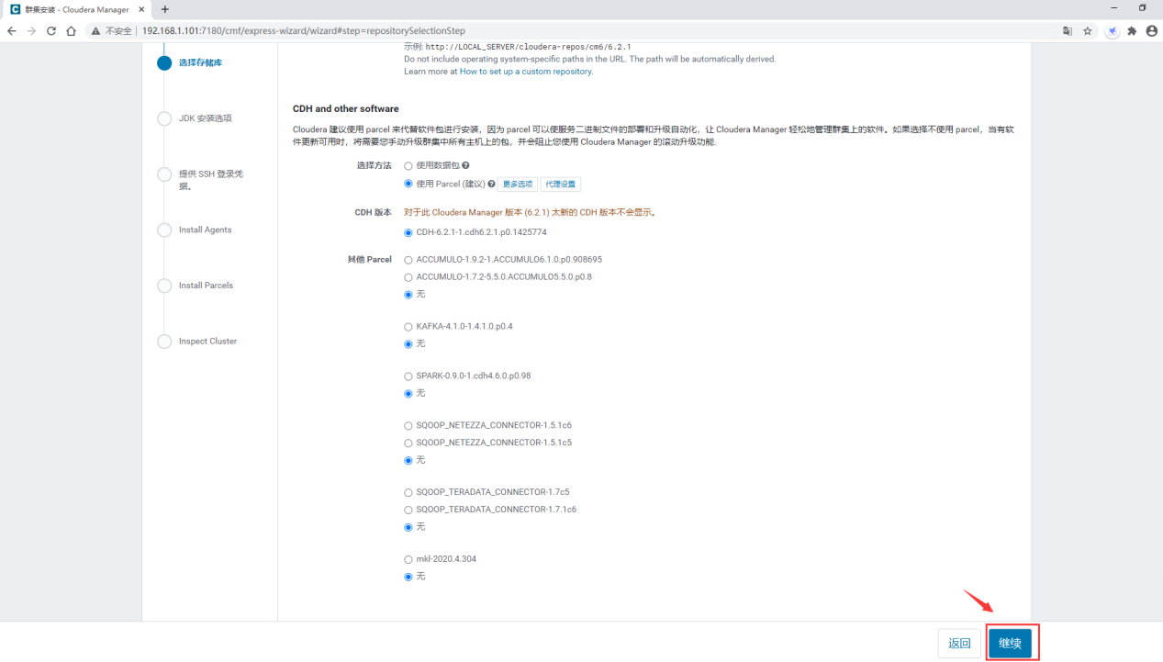The height and width of the screenshot is (662, 1163).
Task: Click the not-secure warning triangle icon
Action: click(95, 30)
